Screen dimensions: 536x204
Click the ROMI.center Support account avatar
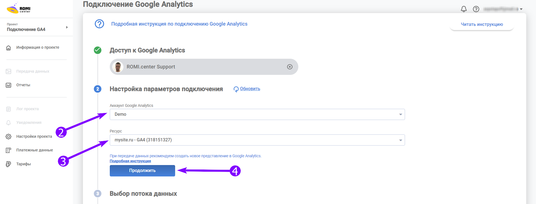click(x=118, y=67)
